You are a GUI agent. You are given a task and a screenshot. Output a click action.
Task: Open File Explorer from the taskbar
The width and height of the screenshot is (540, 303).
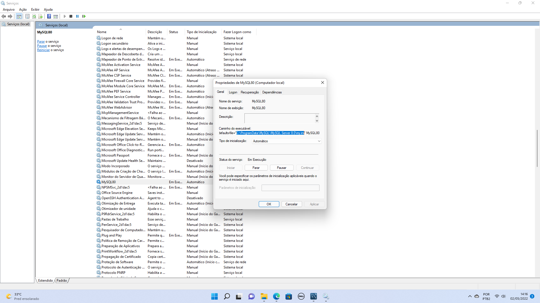(264, 296)
